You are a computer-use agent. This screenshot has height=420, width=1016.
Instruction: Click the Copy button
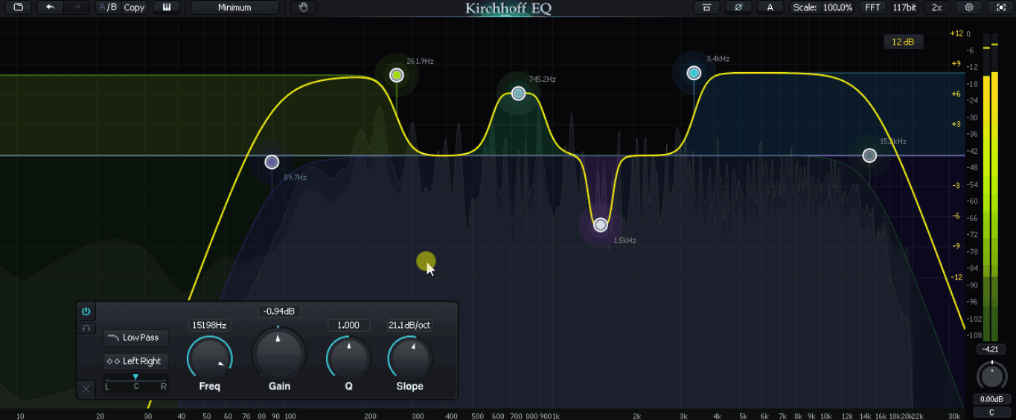[135, 7]
